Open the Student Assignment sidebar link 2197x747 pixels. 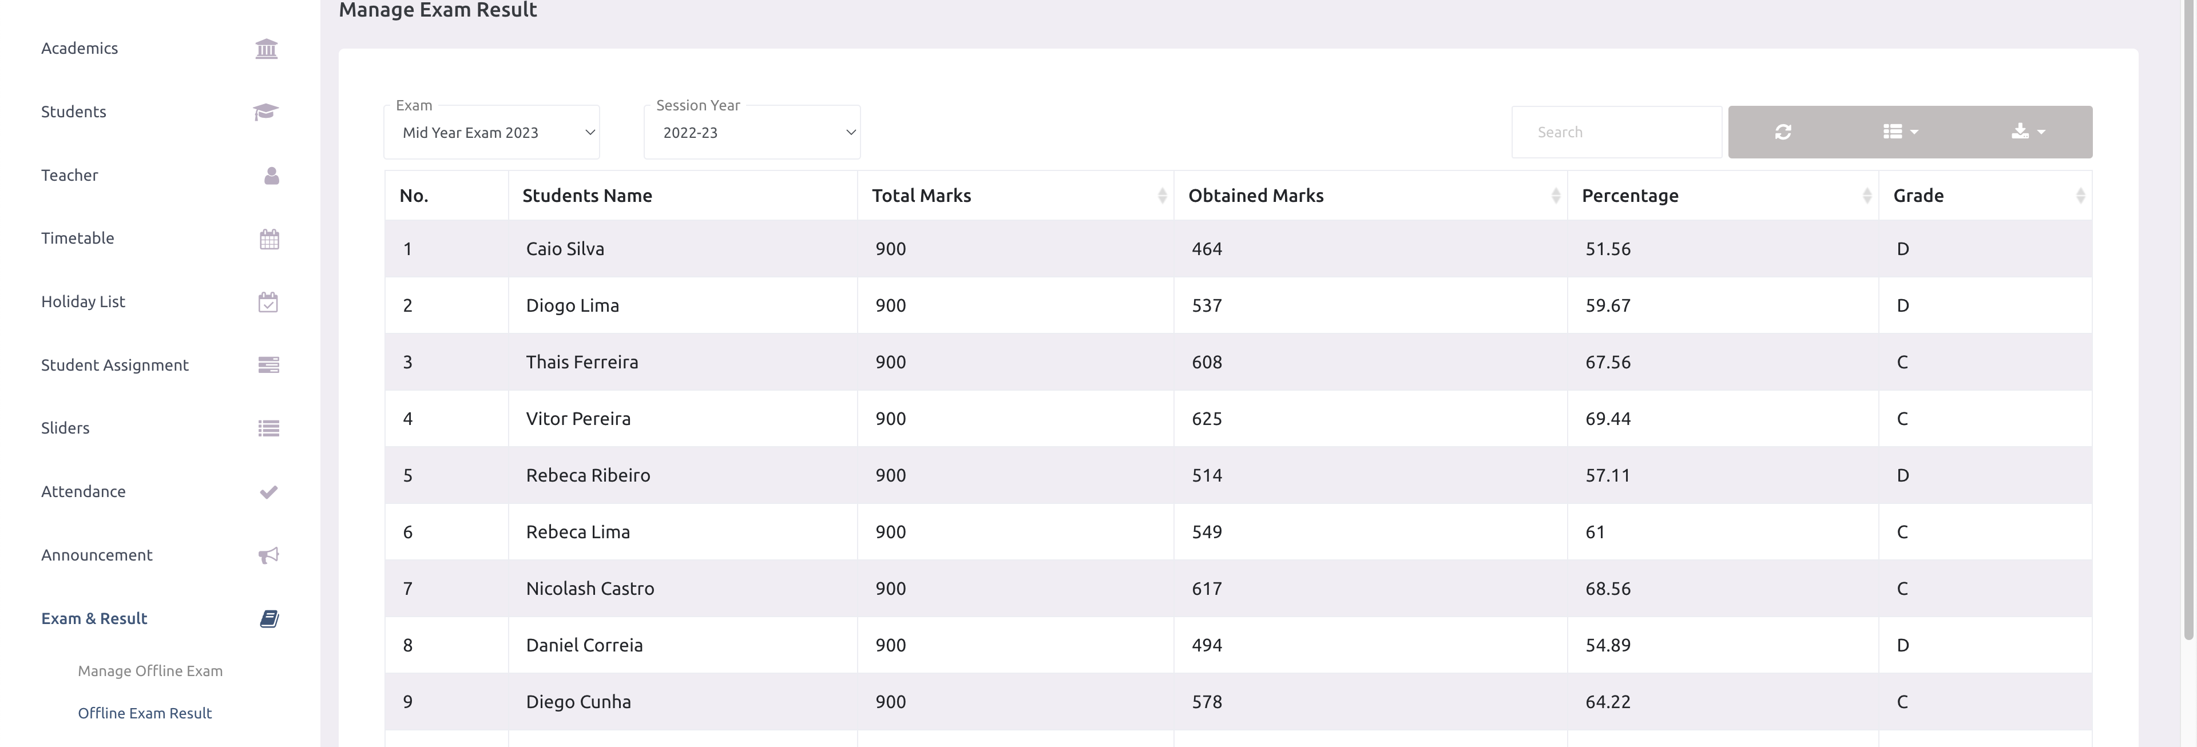point(115,365)
